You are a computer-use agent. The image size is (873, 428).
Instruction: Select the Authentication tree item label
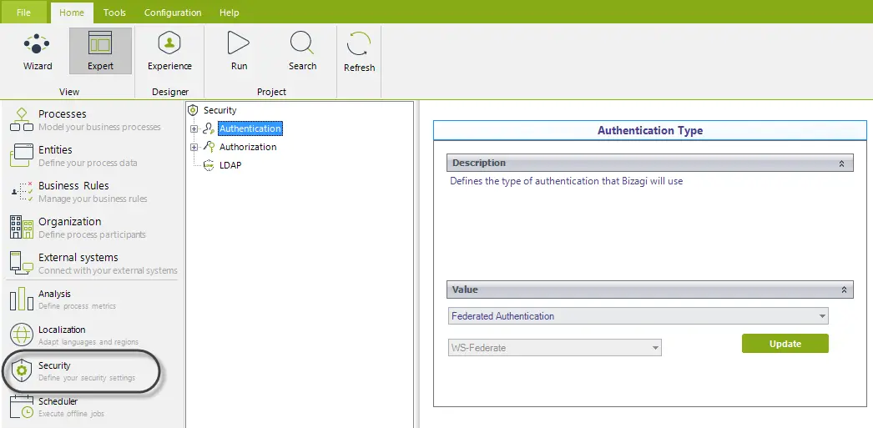pyautogui.click(x=250, y=128)
